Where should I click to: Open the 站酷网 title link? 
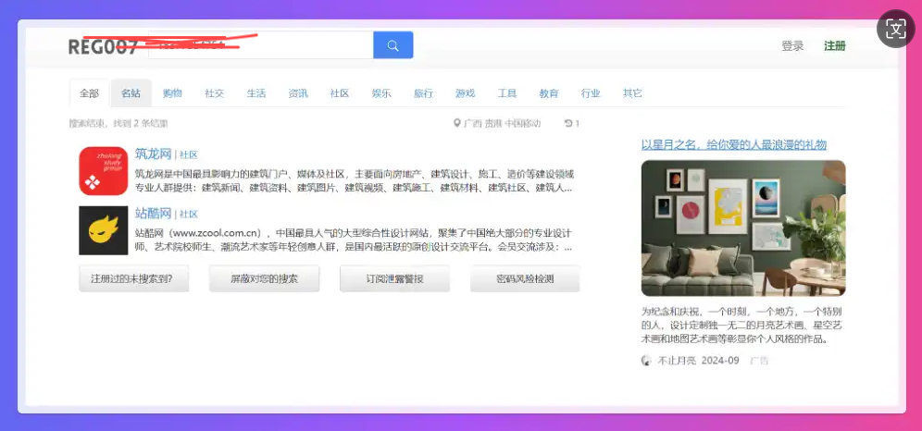pos(153,213)
